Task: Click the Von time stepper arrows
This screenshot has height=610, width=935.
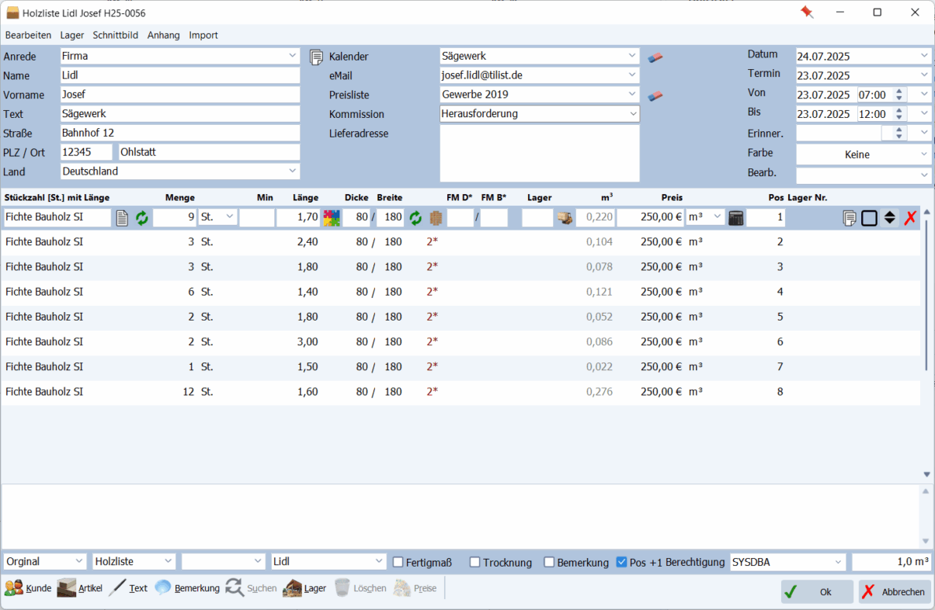Action: tap(899, 95)
